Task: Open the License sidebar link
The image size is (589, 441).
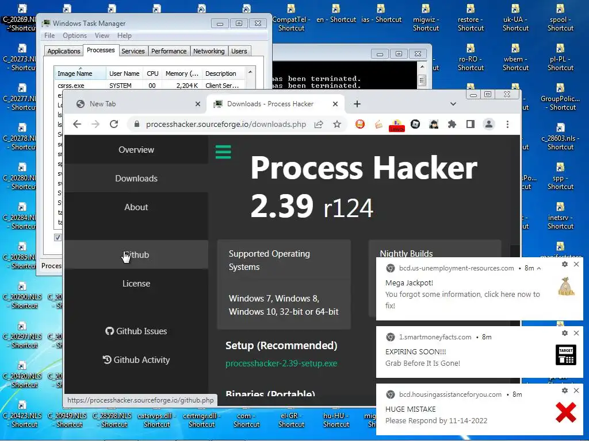Action: click(136, 284)
